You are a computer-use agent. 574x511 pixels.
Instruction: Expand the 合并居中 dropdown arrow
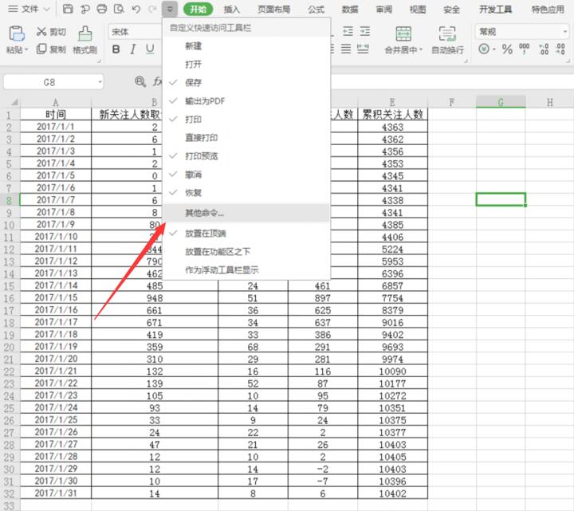pyautogui.click(x=421, y=49)
